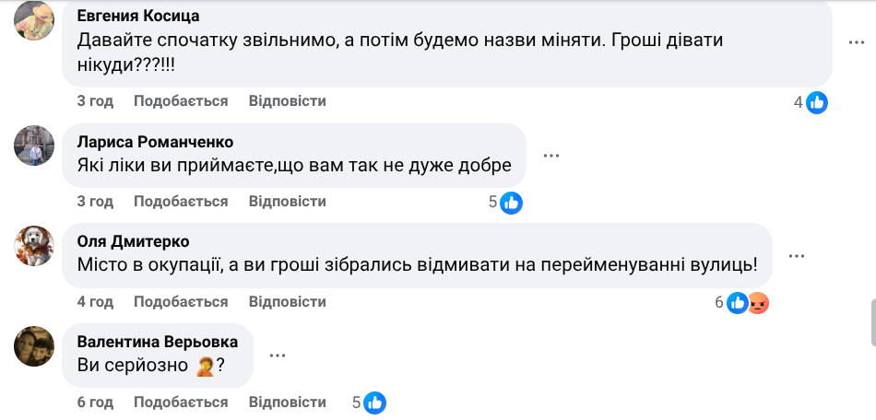Click the 6 год timestamp link
The width and height of the screenshot is (876, 420).
(x=95, y=402)
